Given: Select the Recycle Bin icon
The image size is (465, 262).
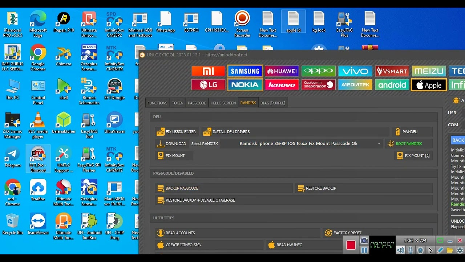Looking at the screenshot, I should 13,224.
